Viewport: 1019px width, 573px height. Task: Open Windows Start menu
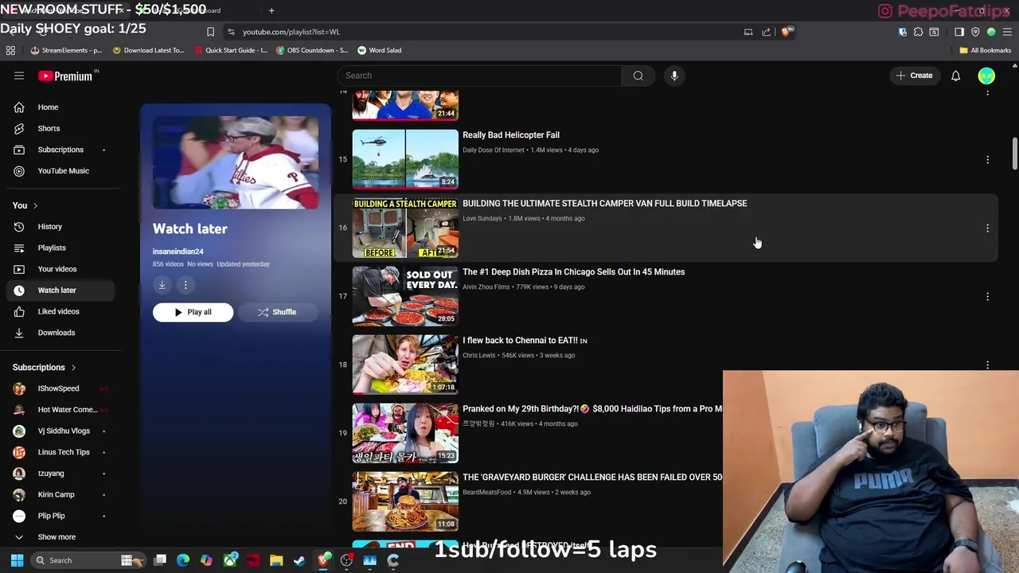[17, 560]
